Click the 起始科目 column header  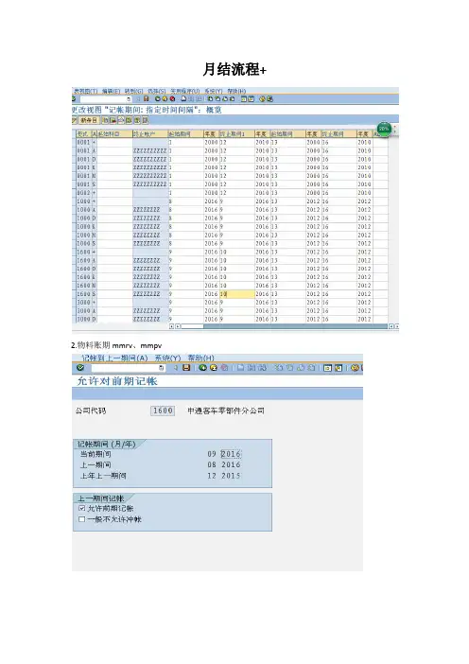pyautogui.click(x=114, y=134)
